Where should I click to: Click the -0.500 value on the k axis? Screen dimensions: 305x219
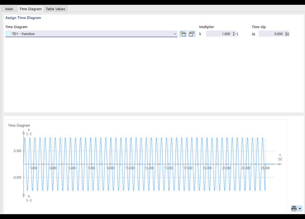[17, 177]
